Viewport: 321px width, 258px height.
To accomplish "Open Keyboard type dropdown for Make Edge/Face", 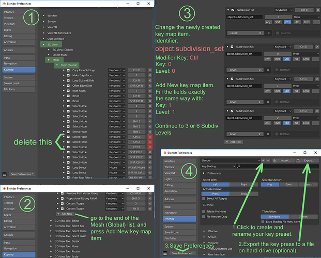I will pyautogui.click(x=117, y=75).
